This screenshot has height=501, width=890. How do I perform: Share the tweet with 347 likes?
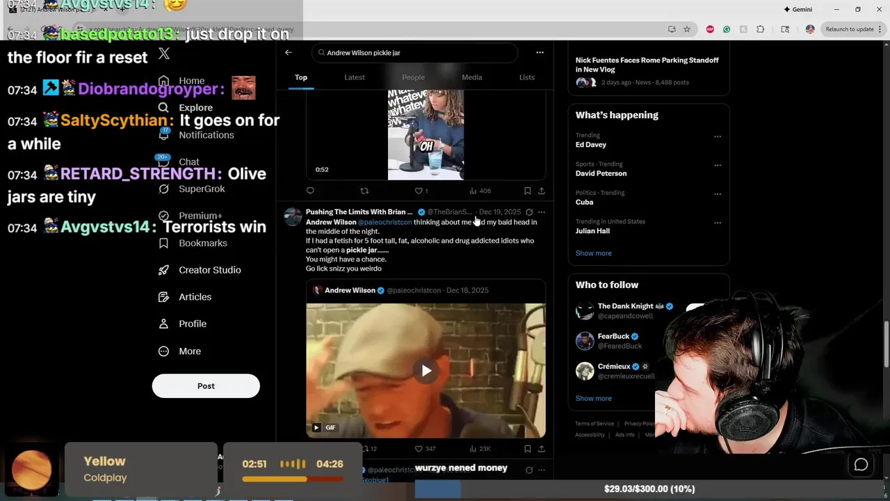pyautogui.click(x=542, y=450)
